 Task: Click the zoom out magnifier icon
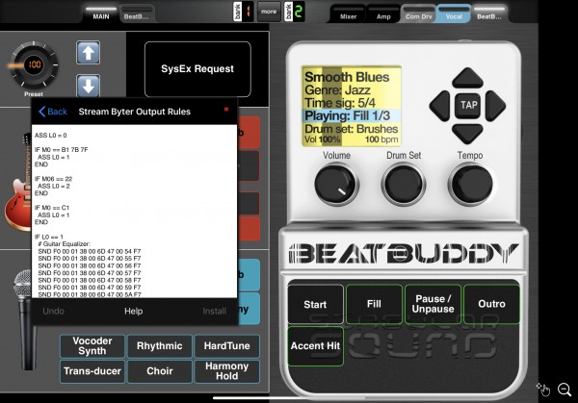(565, 390)
